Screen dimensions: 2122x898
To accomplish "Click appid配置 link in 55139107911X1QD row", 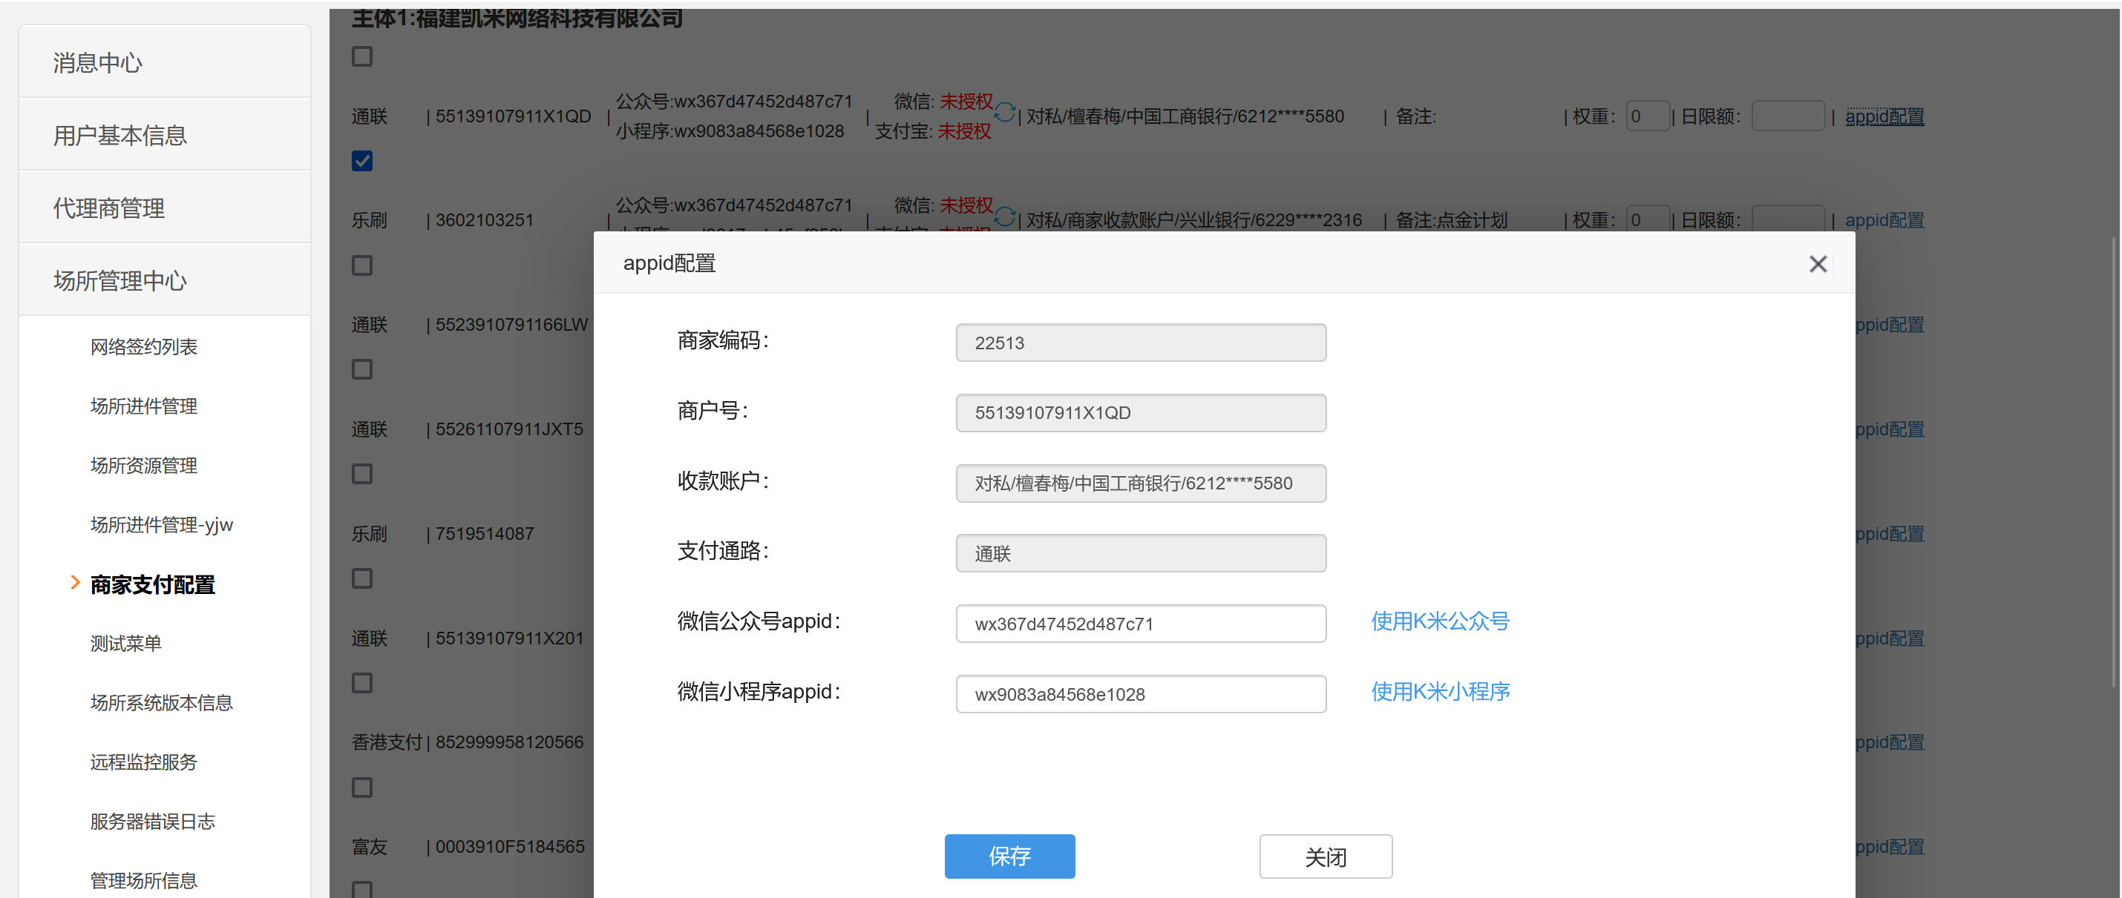I will pos(1884,116).
